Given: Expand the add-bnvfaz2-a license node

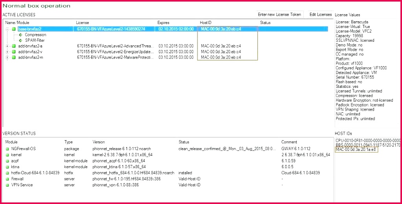Looking at the screenshot, I should [7, 46].
